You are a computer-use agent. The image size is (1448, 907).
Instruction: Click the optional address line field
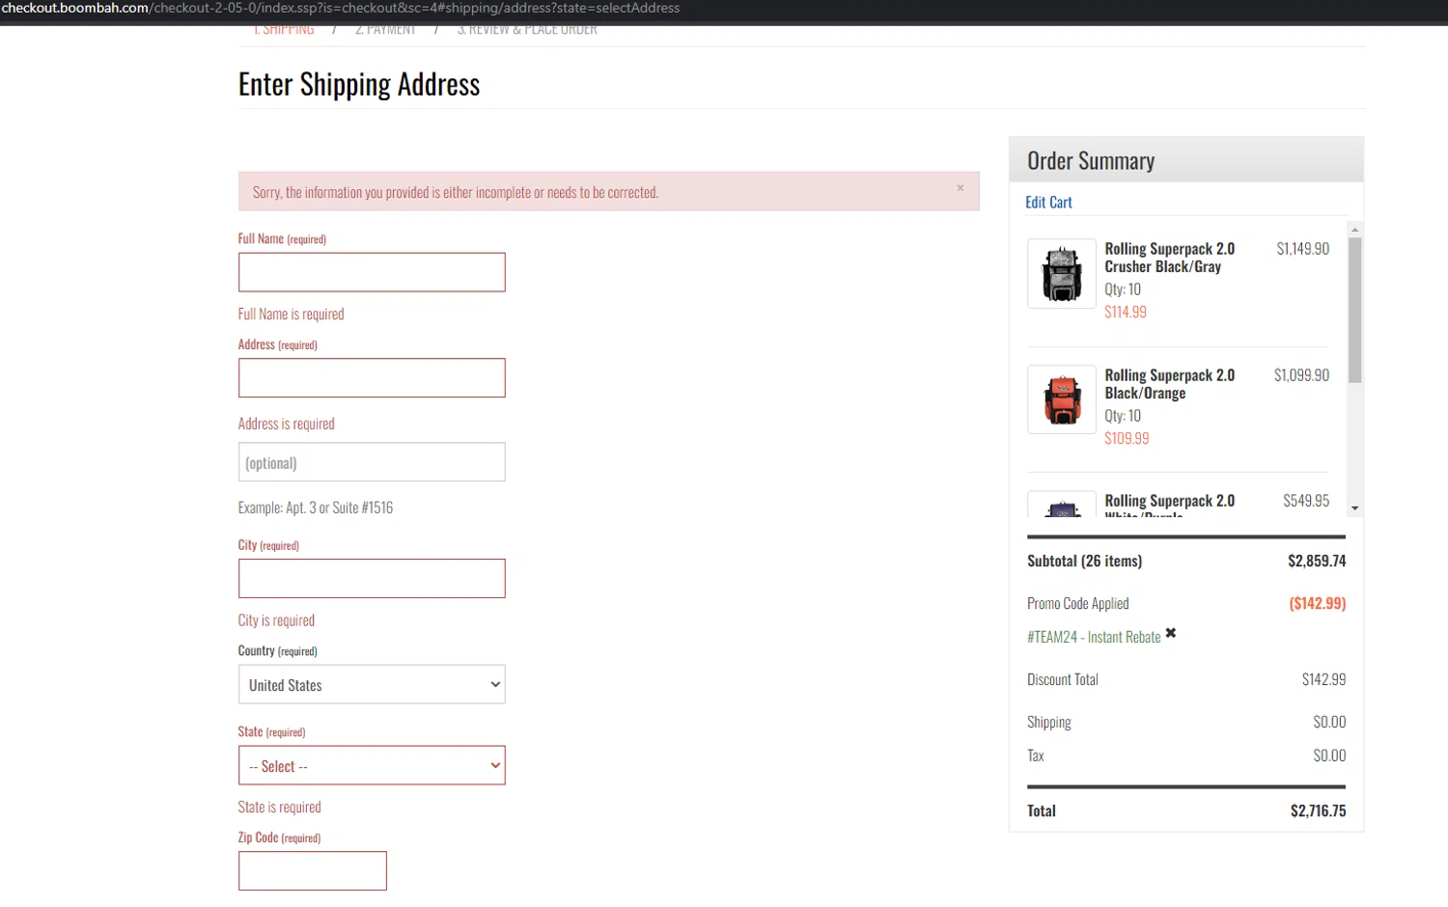pyautogui.click(x=372, y=462)
